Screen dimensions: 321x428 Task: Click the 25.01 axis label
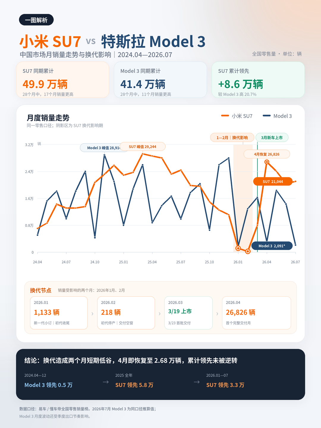pyautogui.click(x=123, y=262)
